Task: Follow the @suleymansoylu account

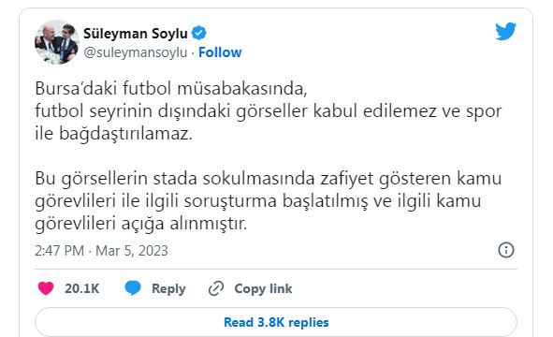Action: coord(220,52)
